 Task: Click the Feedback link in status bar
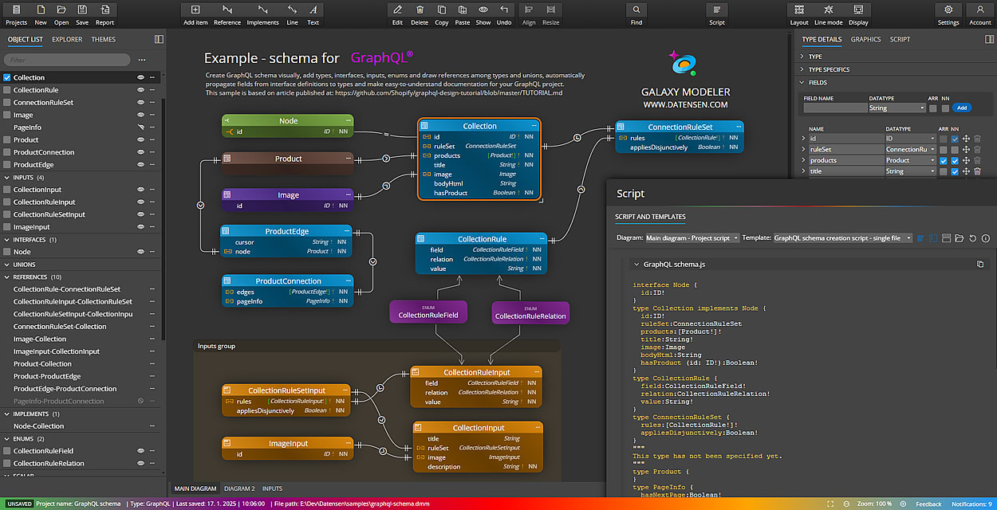(x=928, y=504)
